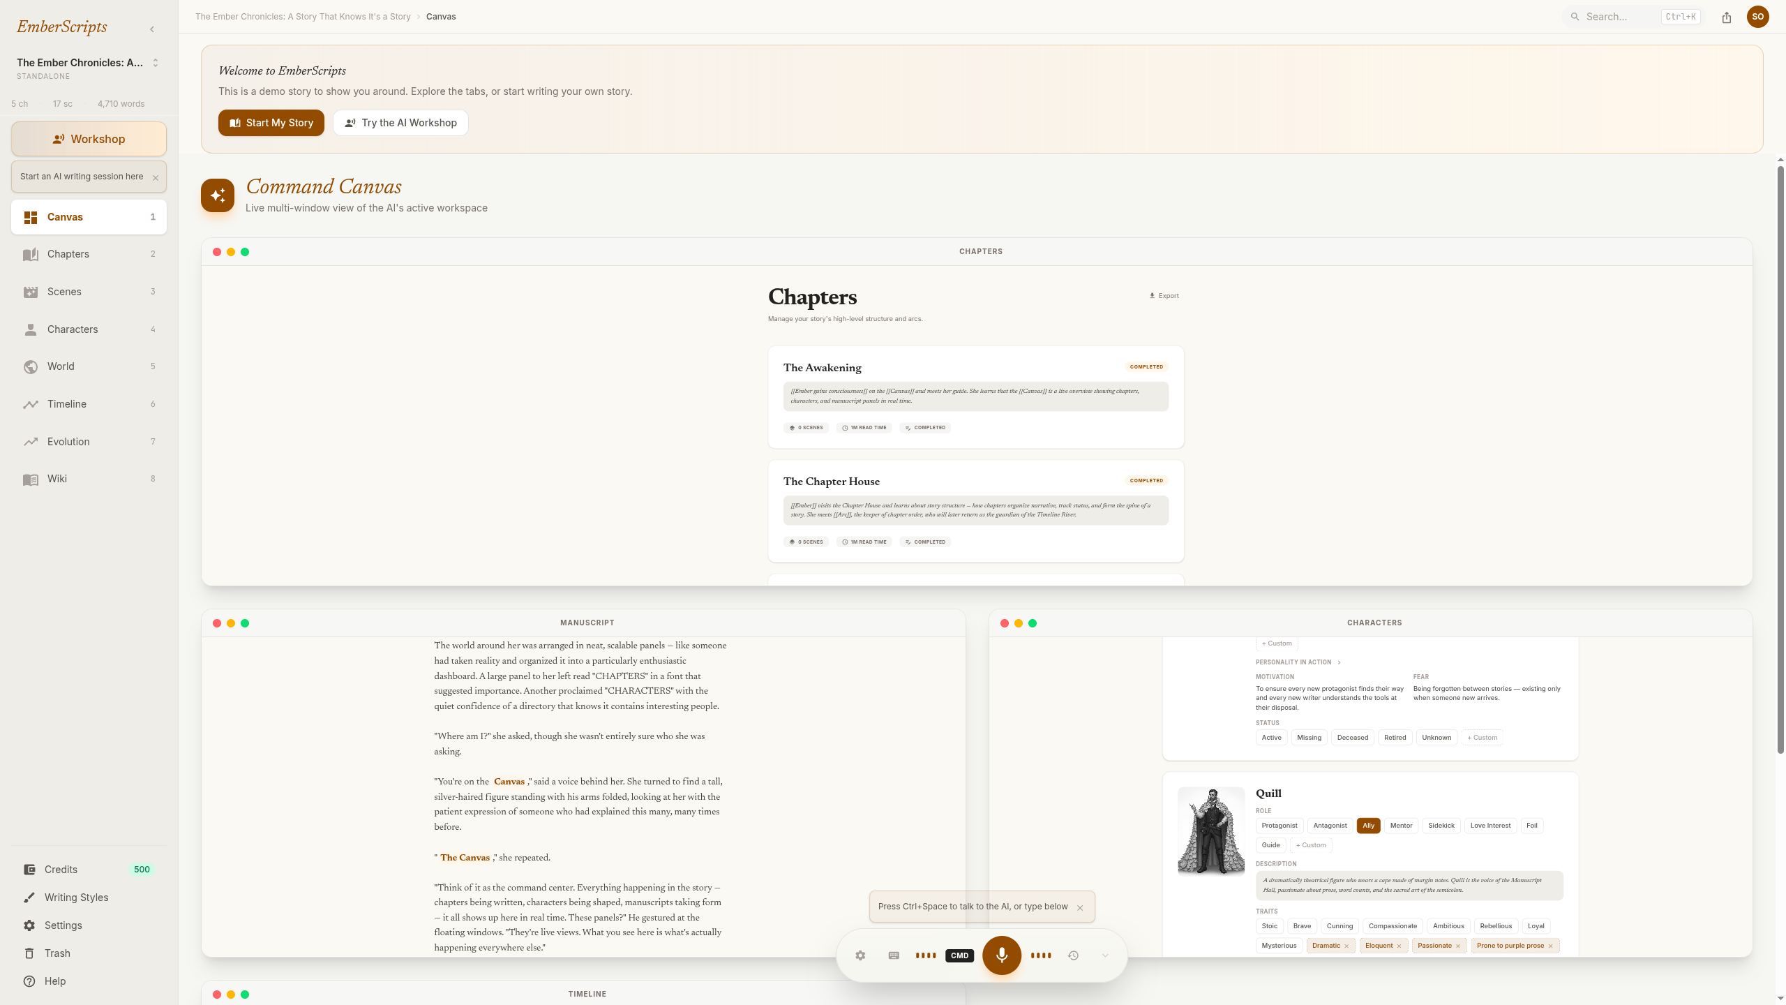This screenshot has width=1786, height=1005.
Task: Open the Workshop AI session
Action: pos(89,139)
